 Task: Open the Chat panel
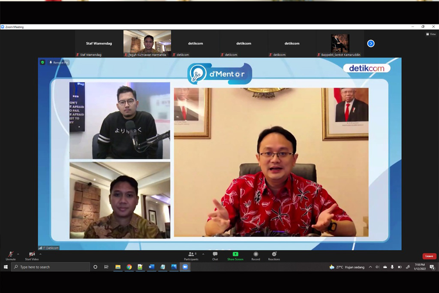pos(215,256)
